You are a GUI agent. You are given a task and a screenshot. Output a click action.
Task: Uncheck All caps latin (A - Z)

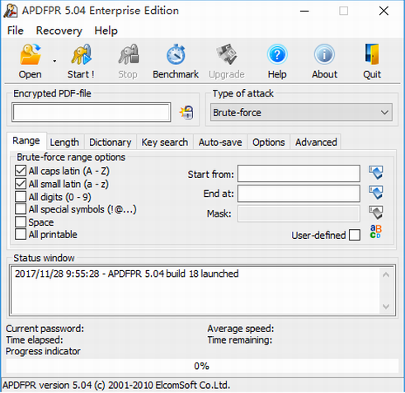point(21,171)
